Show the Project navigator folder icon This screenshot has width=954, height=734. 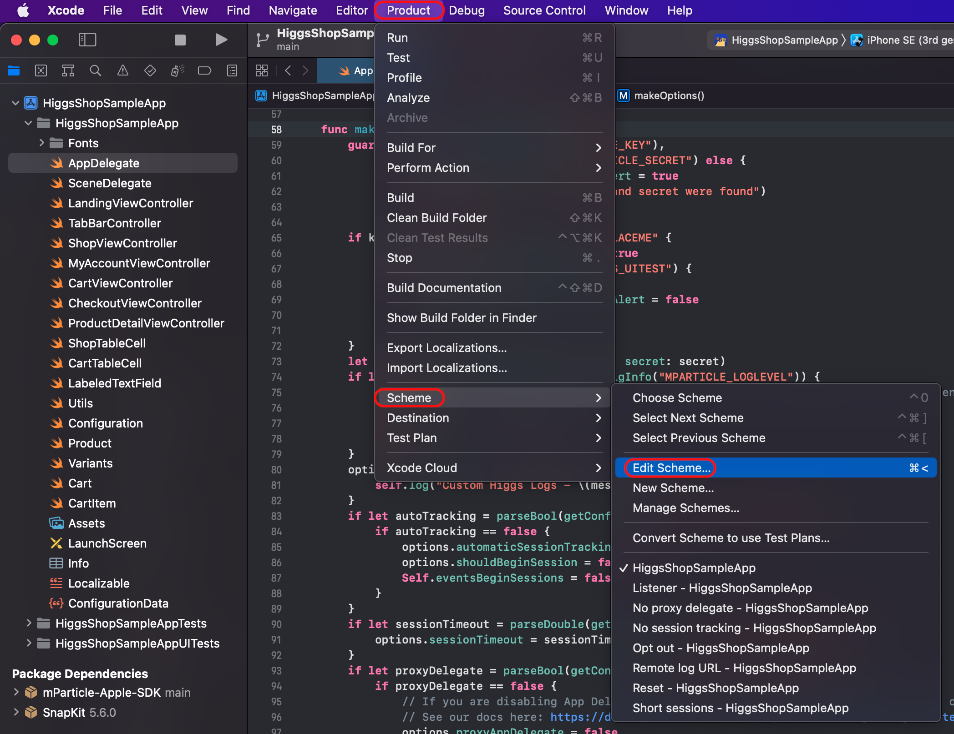(14, 70)
